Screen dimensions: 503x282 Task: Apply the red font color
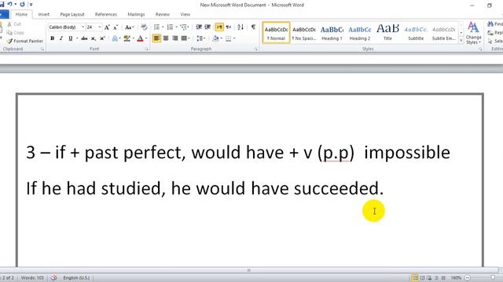pyautogui.click(x=140, y=38)
